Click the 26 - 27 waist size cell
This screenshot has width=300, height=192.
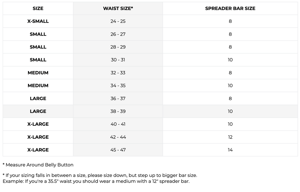point(118,34)
